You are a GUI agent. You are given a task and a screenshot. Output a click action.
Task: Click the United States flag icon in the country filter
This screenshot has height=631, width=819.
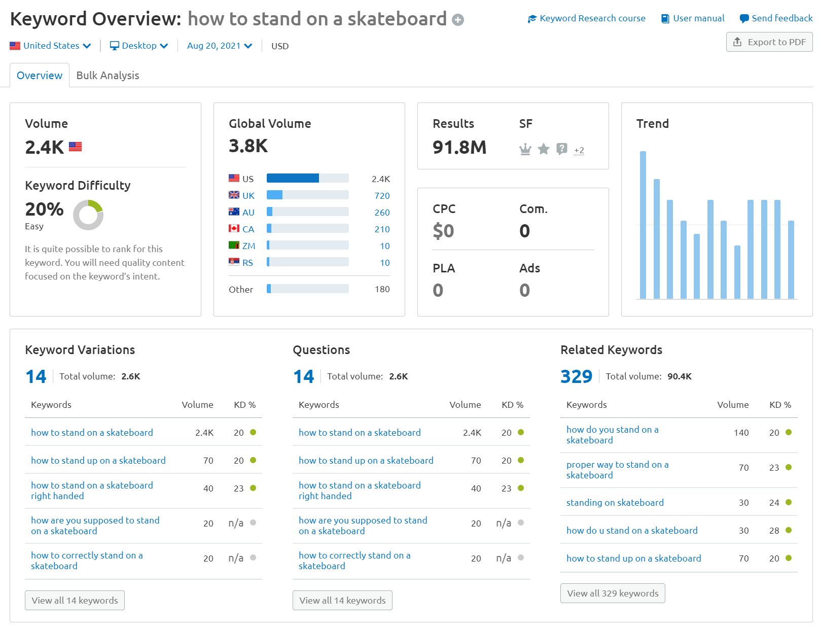pos(15,46)
